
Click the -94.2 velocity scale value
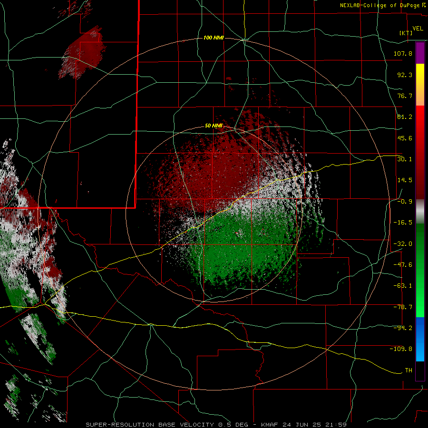(403, 328)
